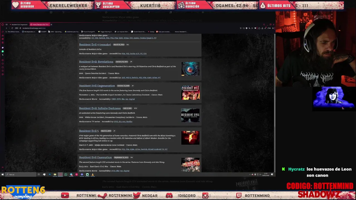Open the Photoshop icon on the taskbar
The width and height of the screenshot is (356, 200).
50,174
